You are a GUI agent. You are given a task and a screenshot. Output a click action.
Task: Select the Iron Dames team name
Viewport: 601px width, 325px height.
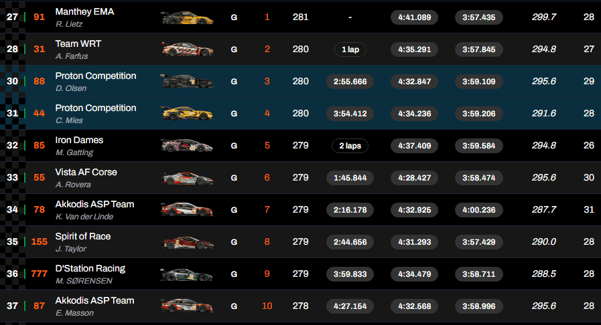pyautogui.click(x=79, y=140)
